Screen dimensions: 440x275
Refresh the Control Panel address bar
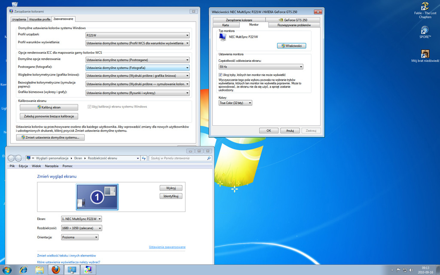pos(144,158)
